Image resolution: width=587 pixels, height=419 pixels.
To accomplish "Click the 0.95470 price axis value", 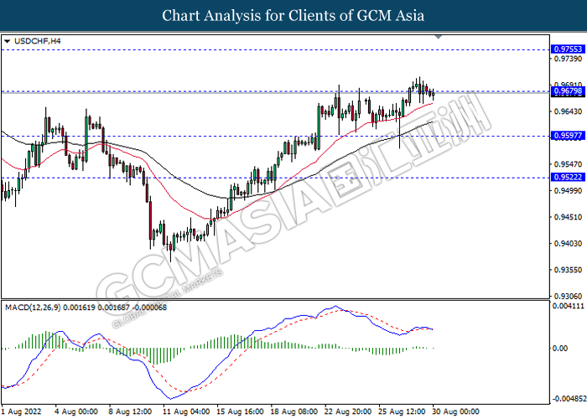I will [x=568, y=164].
